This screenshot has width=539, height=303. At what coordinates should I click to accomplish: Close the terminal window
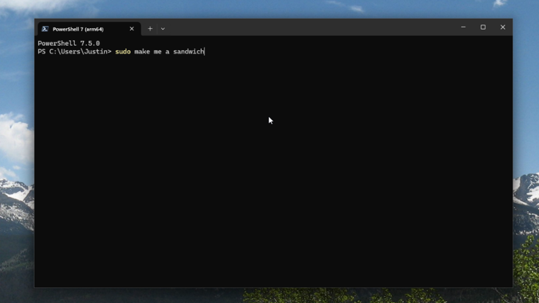pyautogui.click(x=503, y=28)
